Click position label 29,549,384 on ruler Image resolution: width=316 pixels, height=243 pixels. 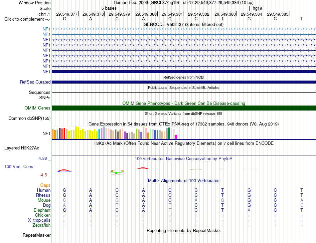(251, 14)
